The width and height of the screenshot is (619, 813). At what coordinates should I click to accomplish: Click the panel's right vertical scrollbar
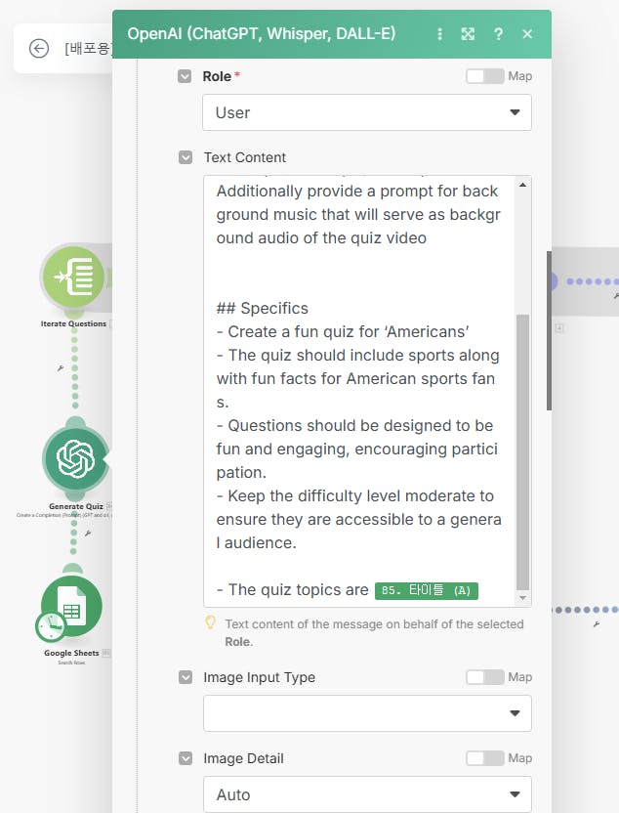[x=549, y=330]
